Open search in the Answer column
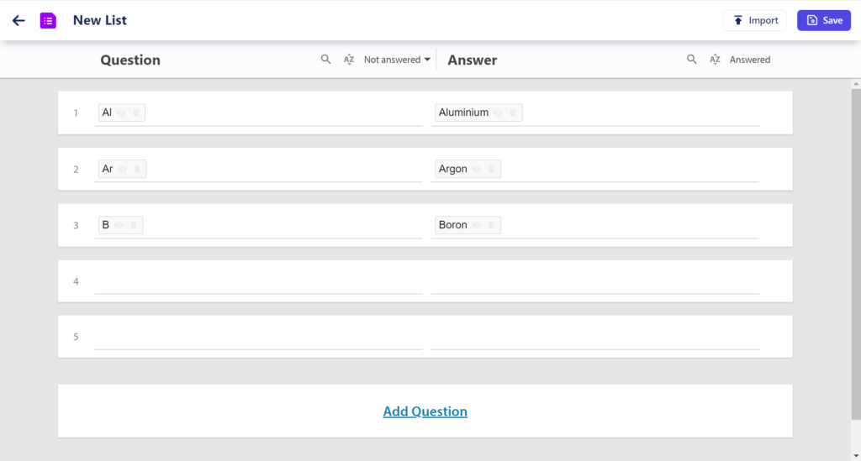 [x=691, y=60]
